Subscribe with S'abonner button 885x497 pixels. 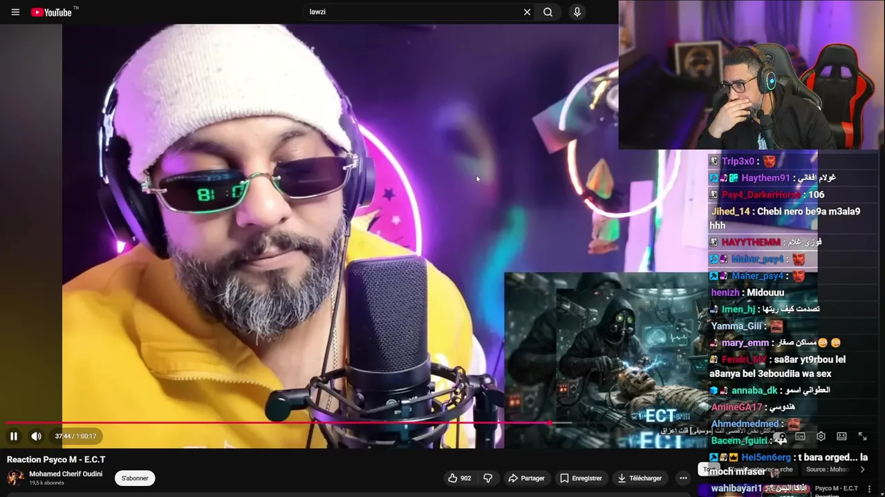tap(135, 478)
